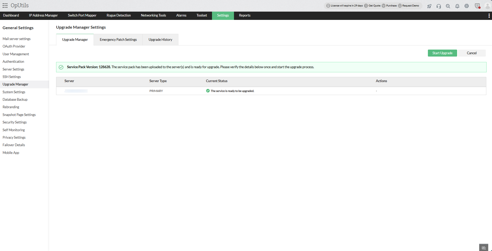Click the General Settings sidebar heading

click(18, 28)
